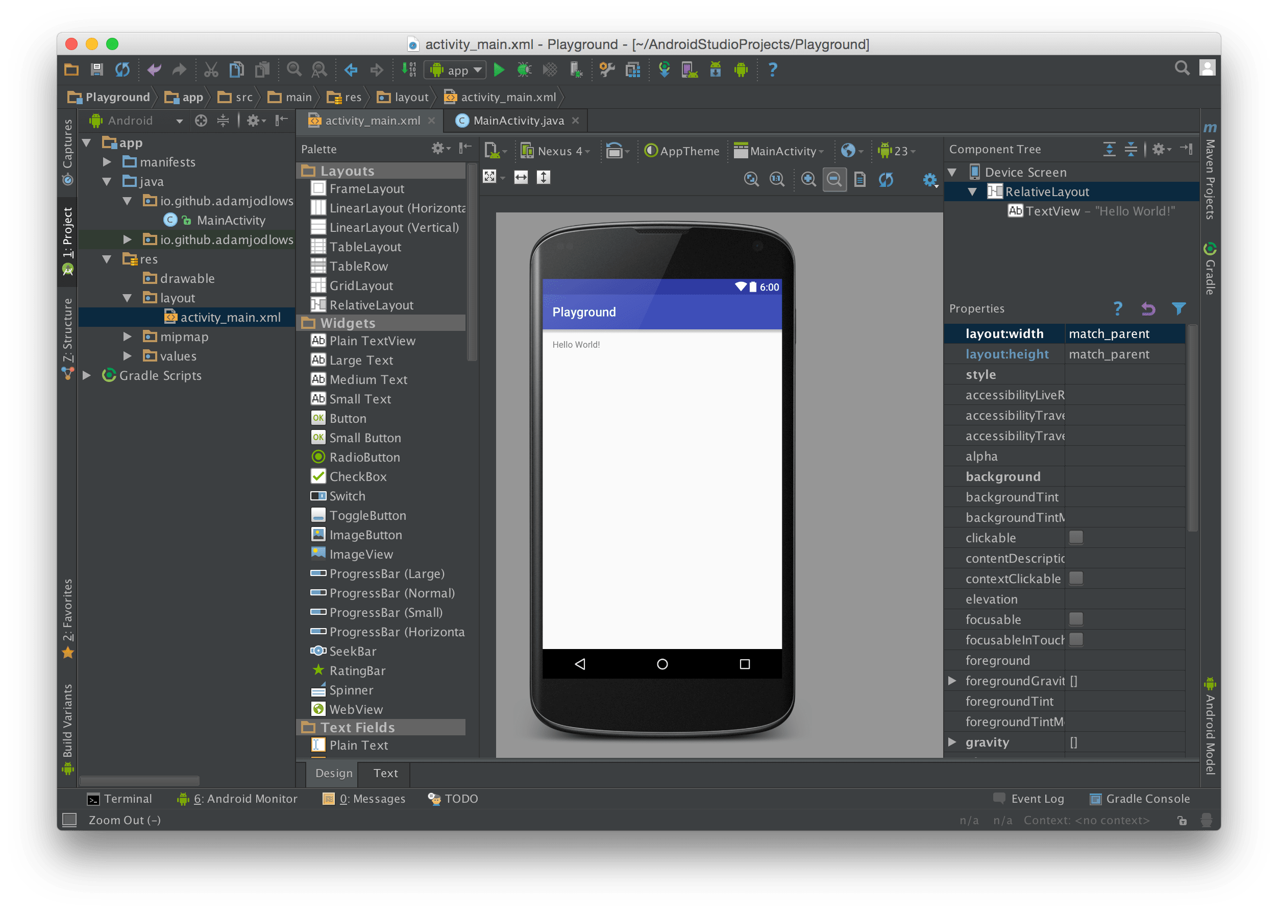Click the Scroll from Source target icon in the Project panel
1278x912 pixels.
[201, 120]
